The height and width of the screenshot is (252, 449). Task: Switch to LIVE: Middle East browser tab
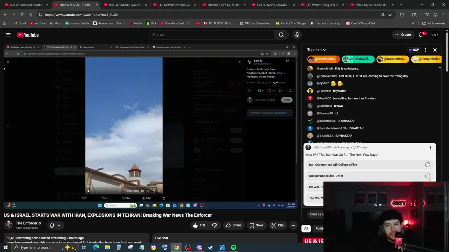(125, 5)
